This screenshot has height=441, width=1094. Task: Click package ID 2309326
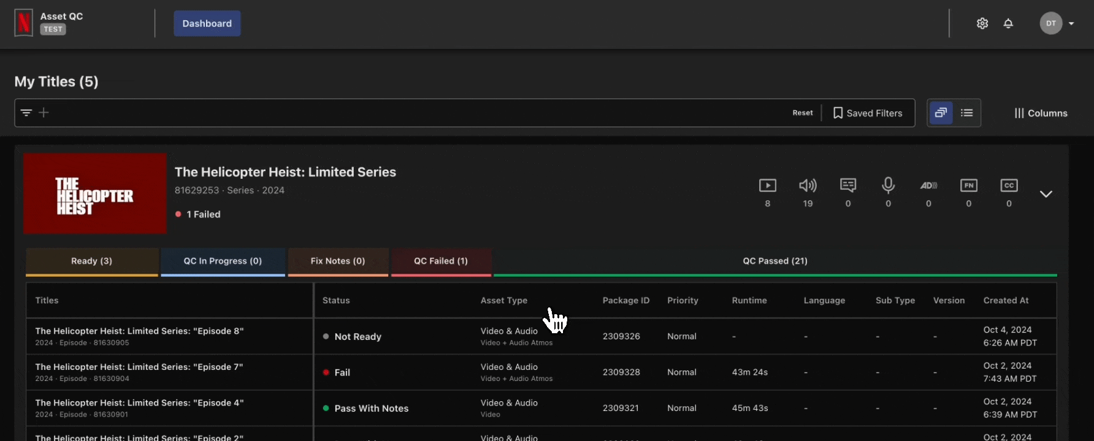click(x=621, y=336)
